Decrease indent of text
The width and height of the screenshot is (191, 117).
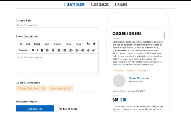[x=82, y=50]
